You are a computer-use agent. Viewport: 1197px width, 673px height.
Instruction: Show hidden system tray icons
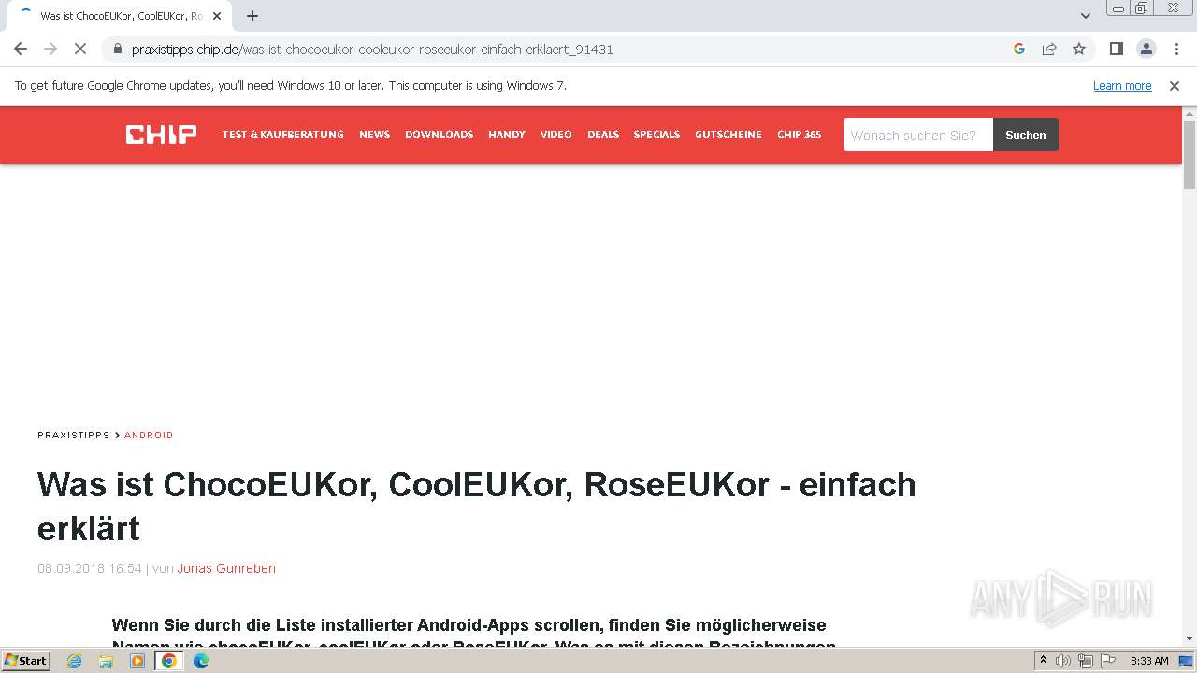(x=1043, y=661)
